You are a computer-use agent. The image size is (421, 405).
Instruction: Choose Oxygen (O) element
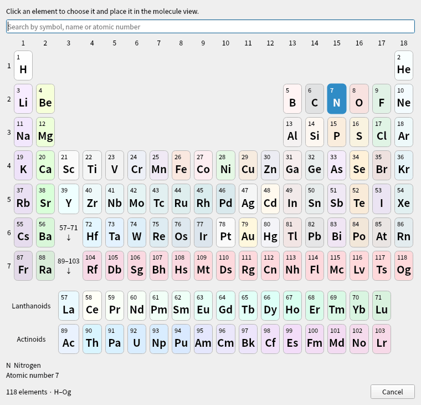coord(360,99)
